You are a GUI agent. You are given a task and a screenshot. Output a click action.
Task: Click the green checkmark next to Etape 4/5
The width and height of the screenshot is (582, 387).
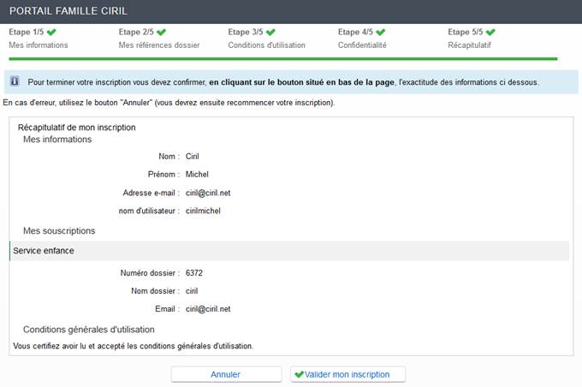[380, 33]
